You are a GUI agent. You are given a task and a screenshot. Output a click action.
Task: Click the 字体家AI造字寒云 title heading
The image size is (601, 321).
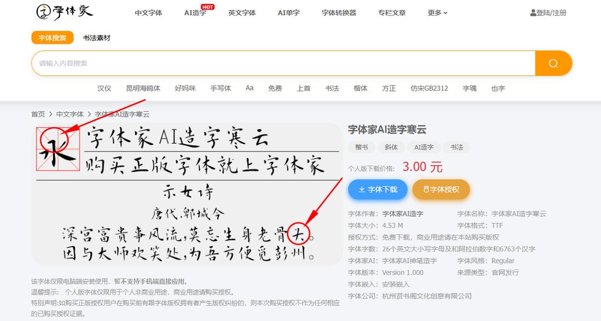pyautogui.click(x=387, y=129)
